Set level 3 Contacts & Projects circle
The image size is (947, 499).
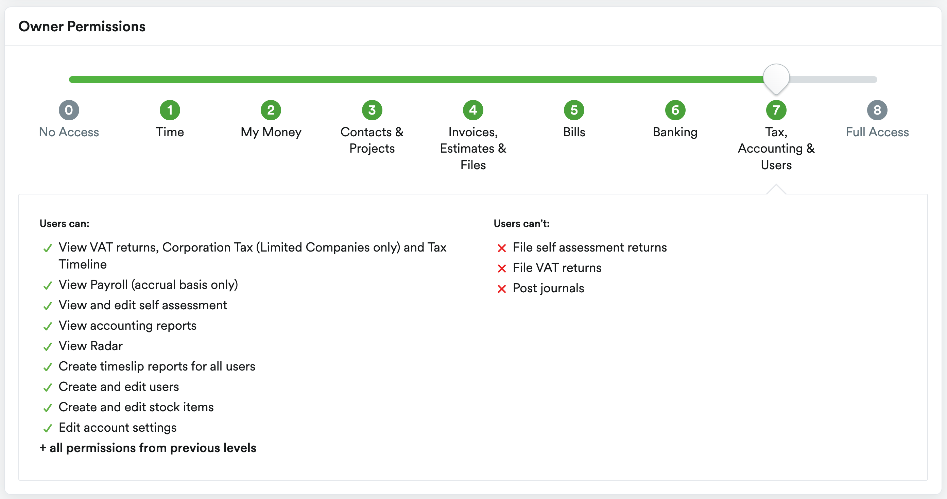pos(372,110)
